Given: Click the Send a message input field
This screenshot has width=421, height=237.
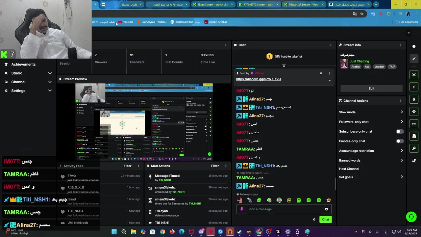Looking at the screenshot, I should tap(284, 209).
